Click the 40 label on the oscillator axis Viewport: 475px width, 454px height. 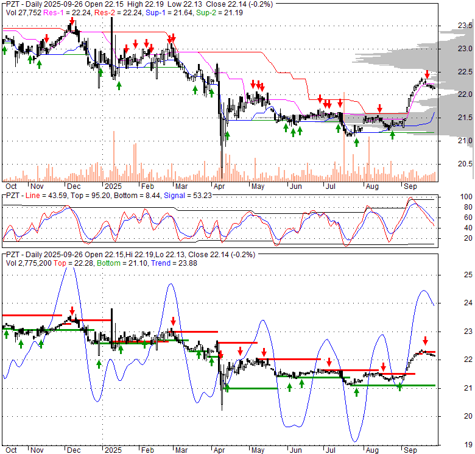468,227
